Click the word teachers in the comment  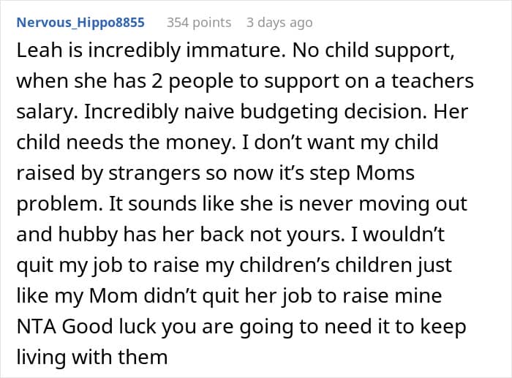pyautogui.click(x=433, y=81)
